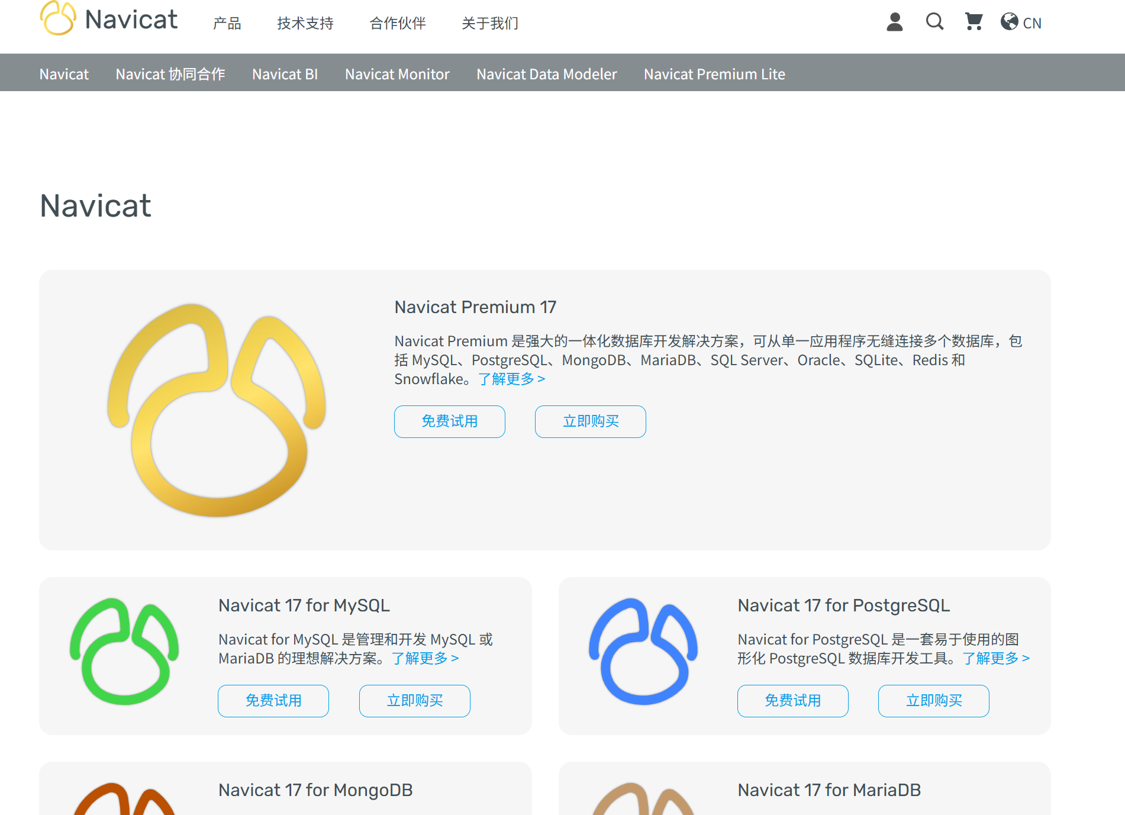Click 免费试用 for Navicat Premium 17
Image resolution: width=1125 pixels, height=815 pixels.
pyautogui.click(x=450, y=421)
